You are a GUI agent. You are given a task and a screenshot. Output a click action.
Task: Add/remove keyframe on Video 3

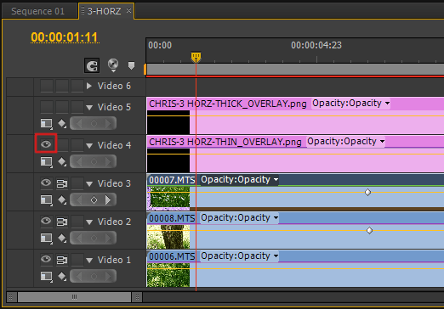pos(94,199)
